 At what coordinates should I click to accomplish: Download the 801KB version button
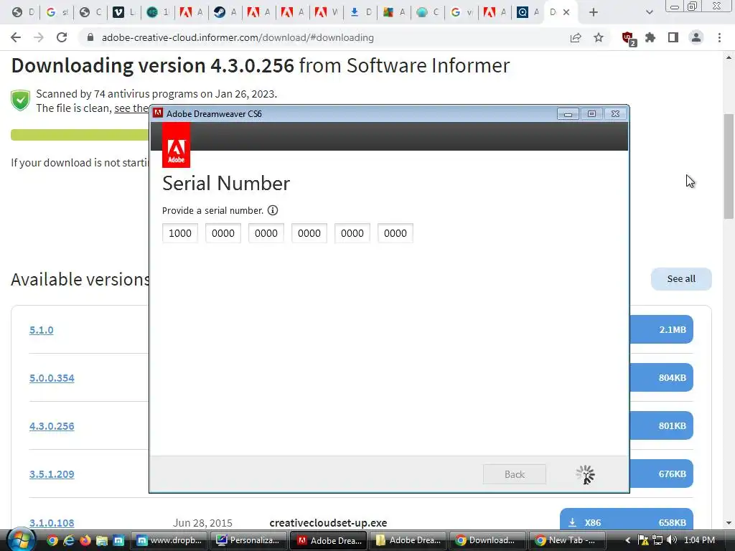661,425
